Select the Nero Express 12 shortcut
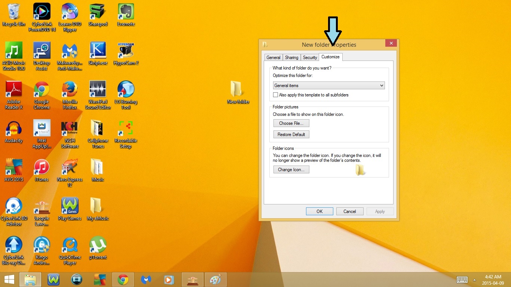Viewport: 511px width, 287px height. click(70, 173)
